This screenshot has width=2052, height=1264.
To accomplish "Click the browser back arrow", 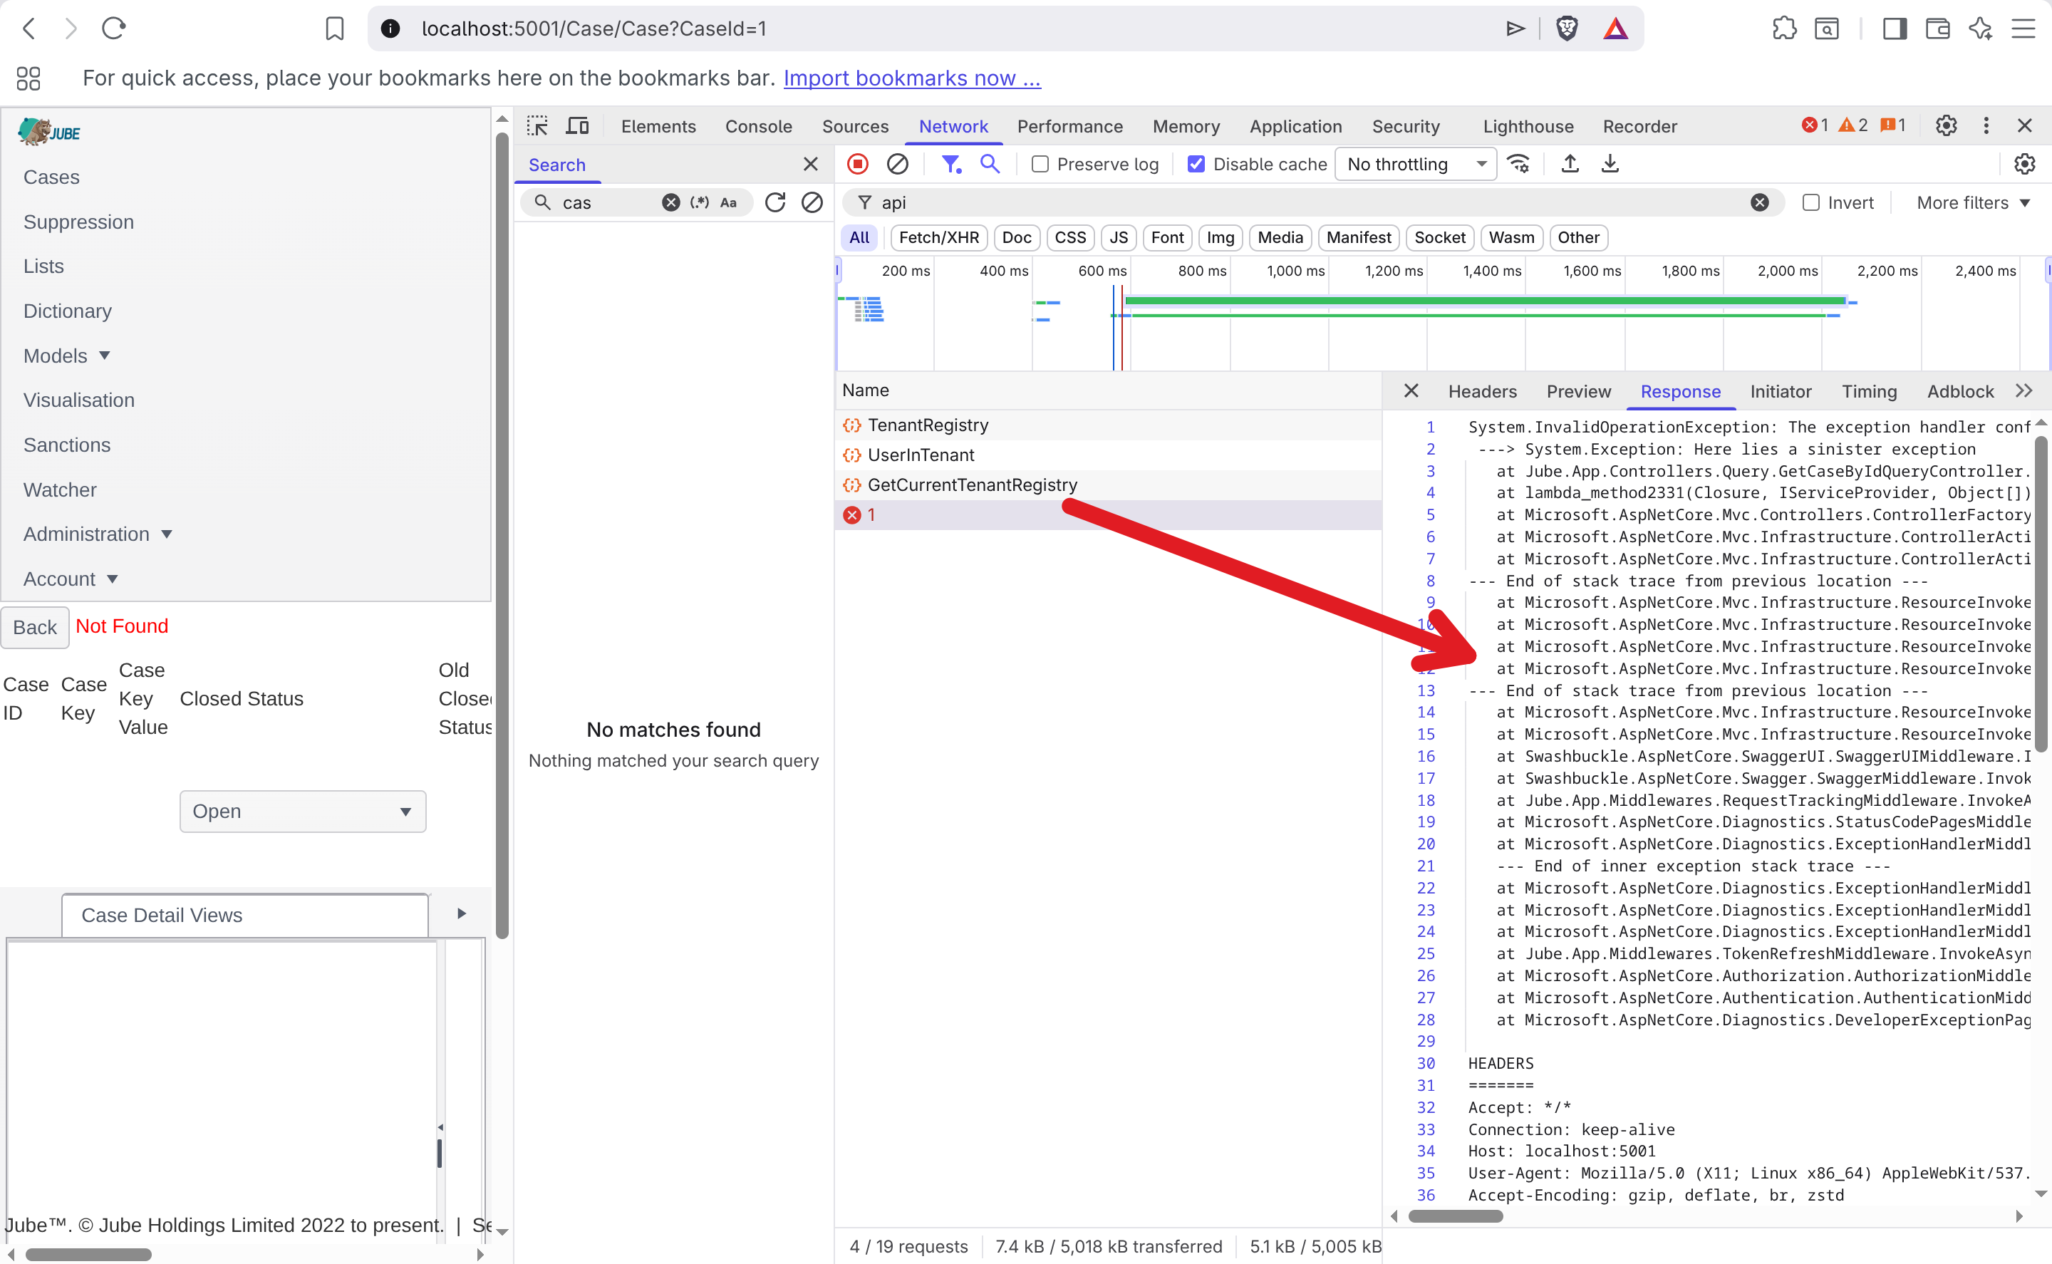I will point(29,29).
